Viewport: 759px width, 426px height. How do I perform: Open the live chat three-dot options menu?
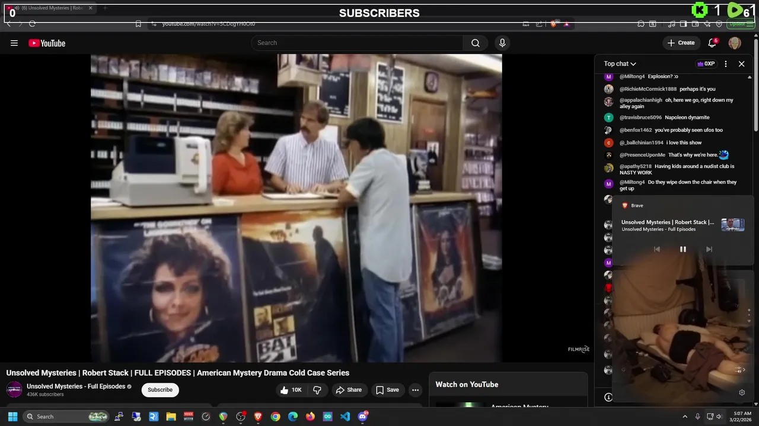click(726, 64)
